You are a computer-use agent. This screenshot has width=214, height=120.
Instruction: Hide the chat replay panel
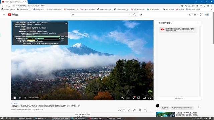click(x=179, y=98)
